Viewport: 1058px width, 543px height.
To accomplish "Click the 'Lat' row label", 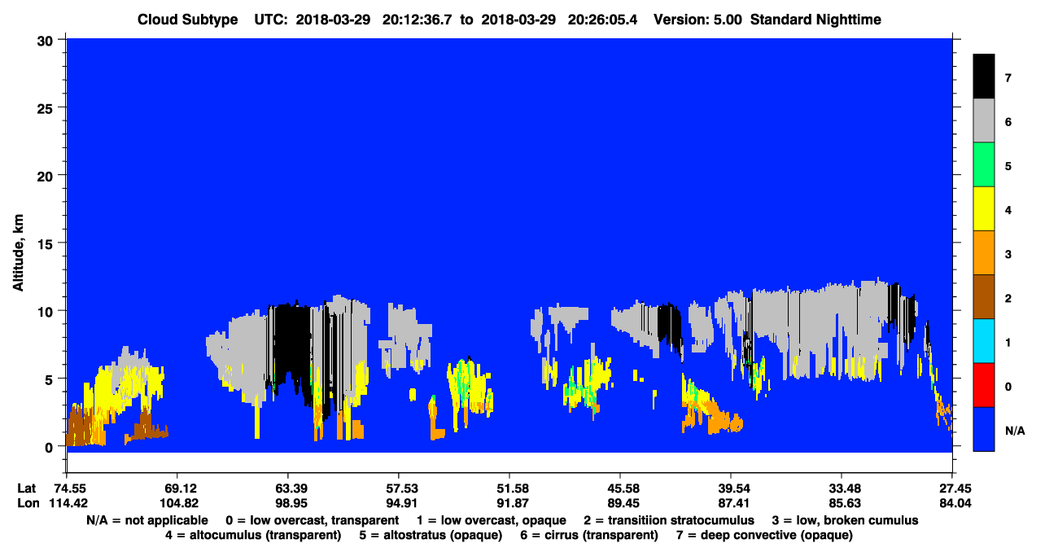I will click(x=26, y=488).
